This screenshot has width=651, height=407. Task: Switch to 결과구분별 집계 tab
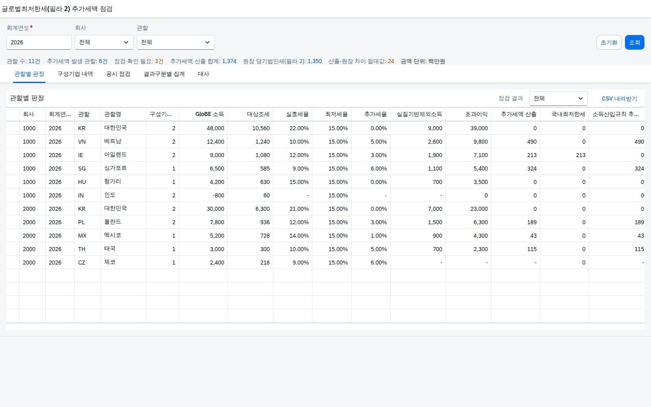[164, 74]
